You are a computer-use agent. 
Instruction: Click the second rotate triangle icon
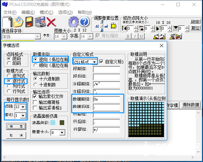(x=162, y=36)
